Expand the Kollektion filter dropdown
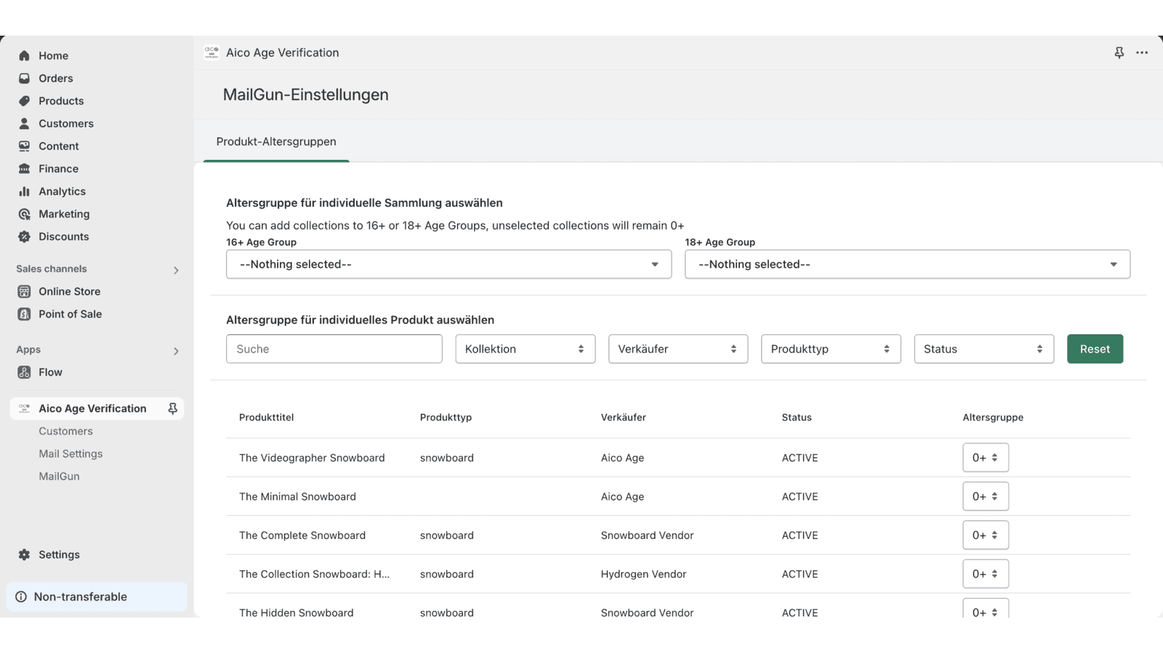Screen dimensions: 1163x654 525,349
